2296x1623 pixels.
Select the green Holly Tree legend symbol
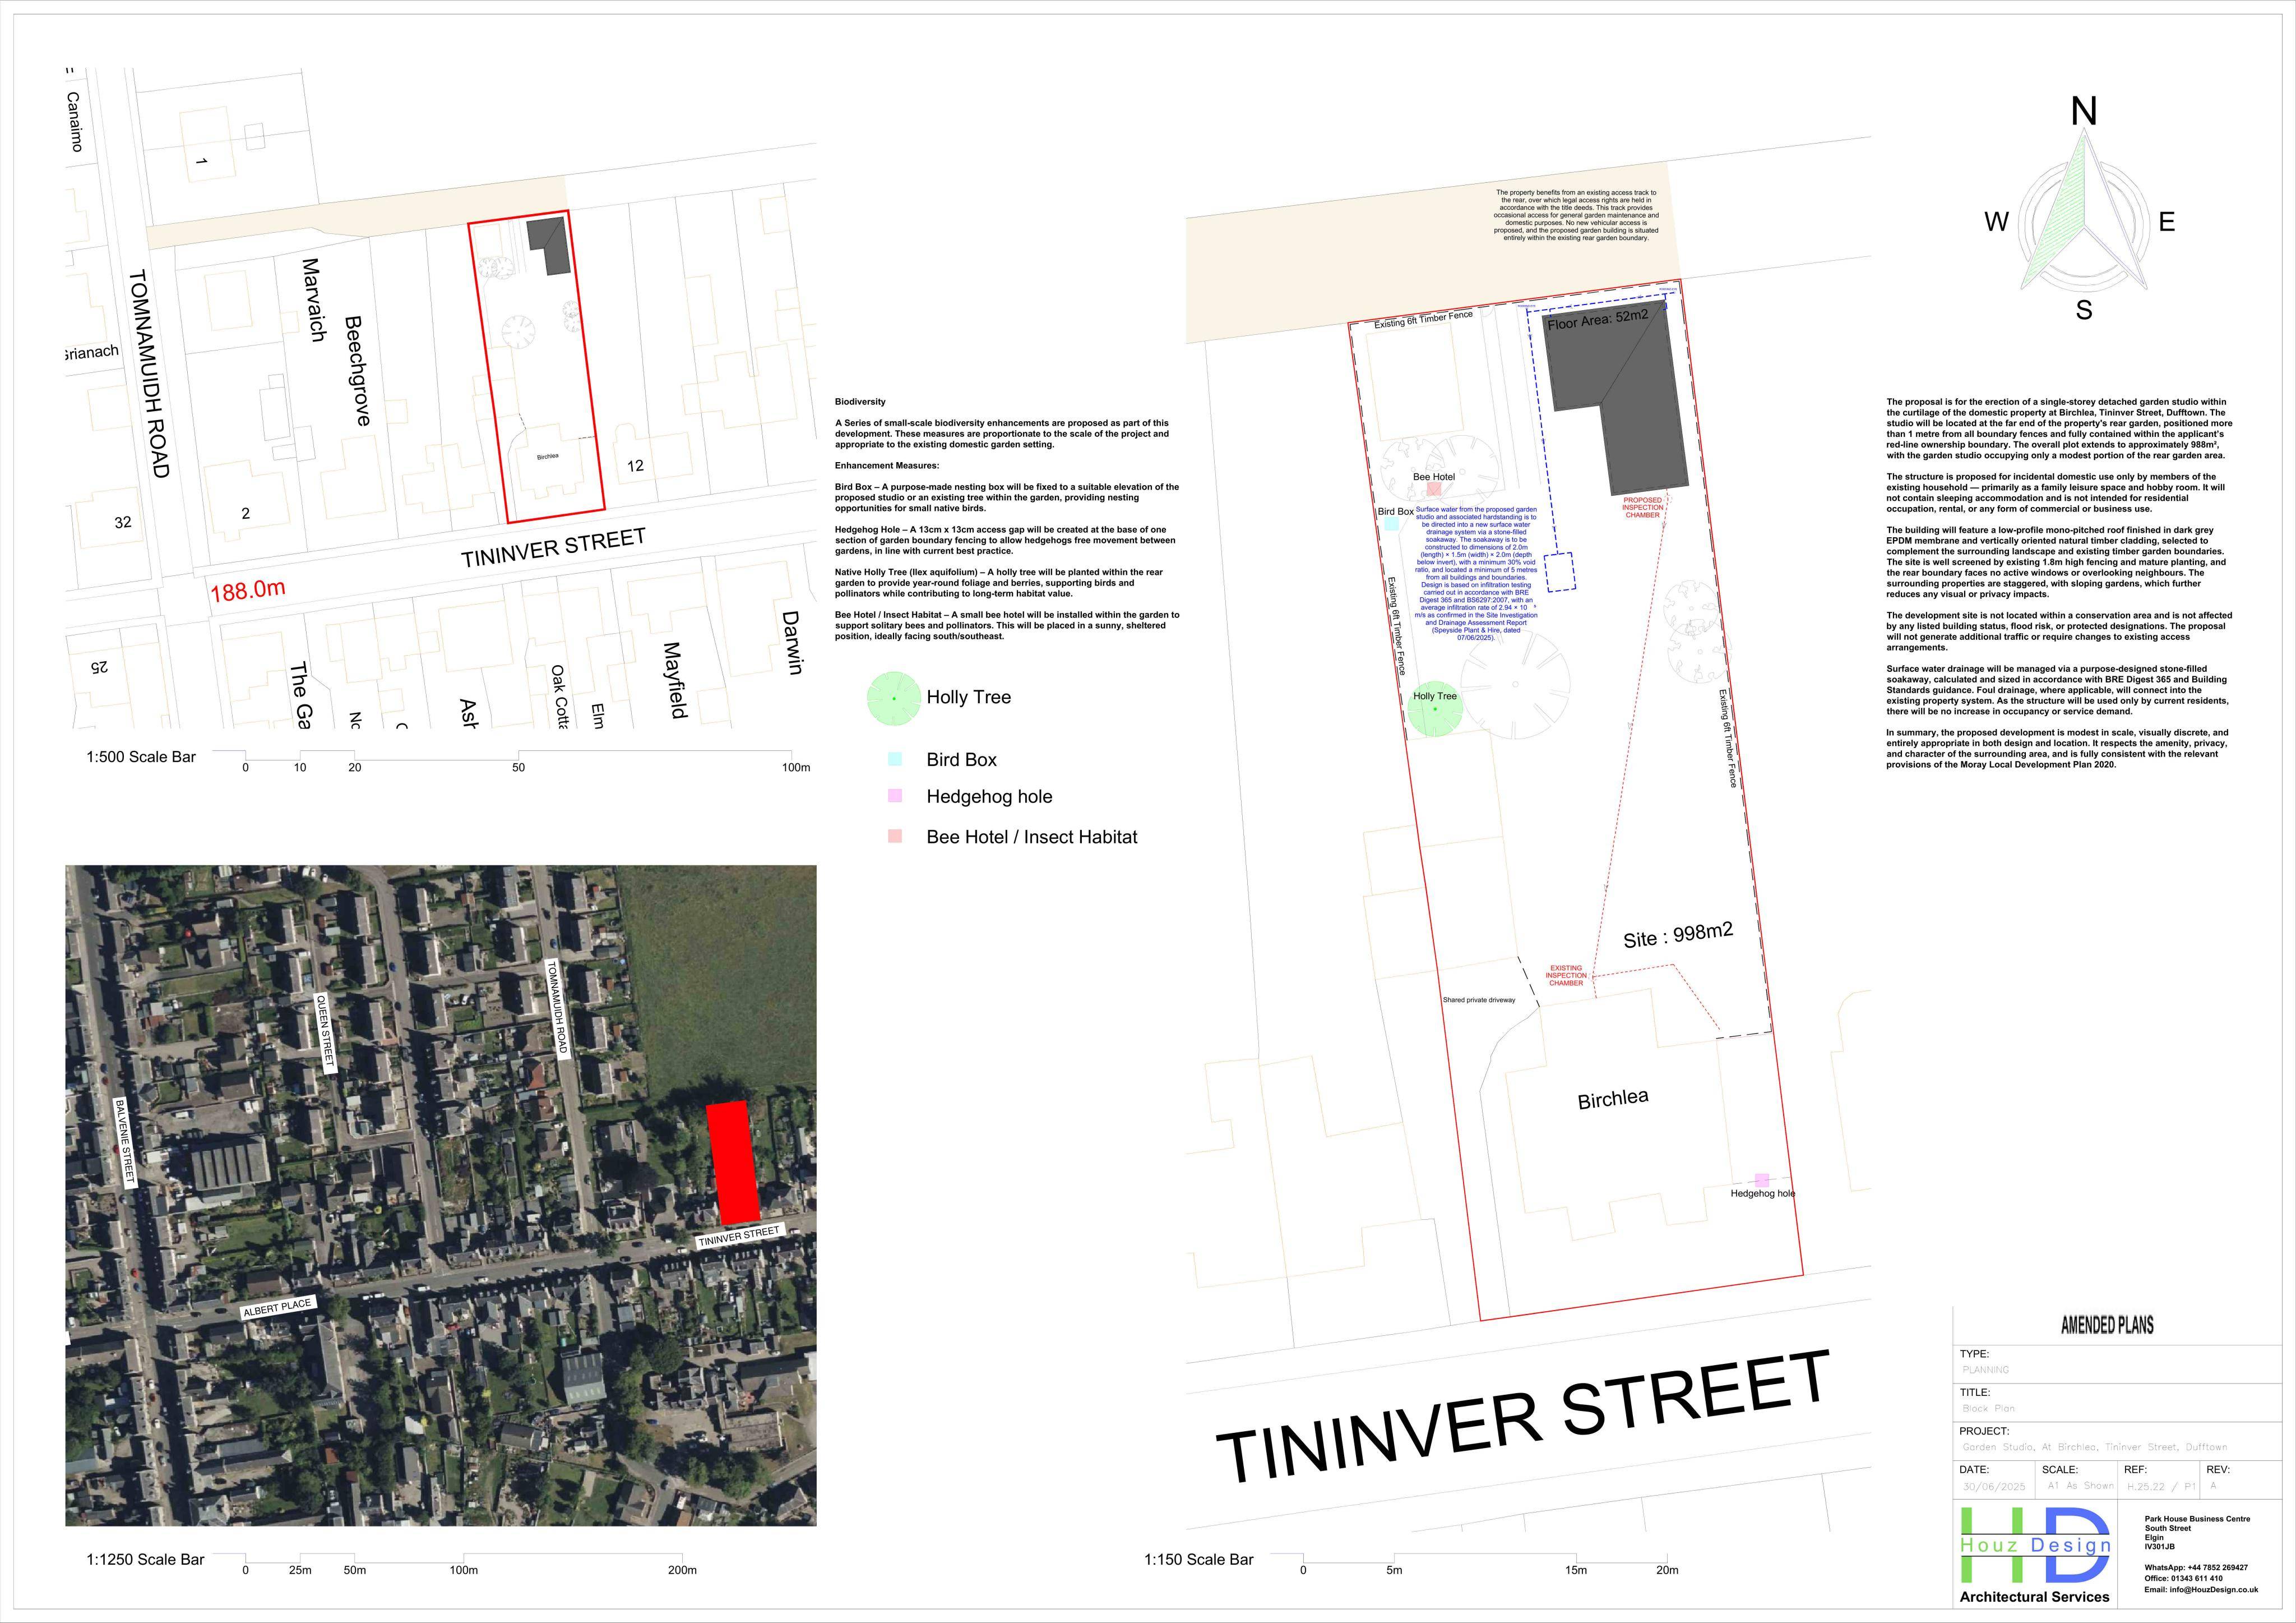(x=893, y=698)
